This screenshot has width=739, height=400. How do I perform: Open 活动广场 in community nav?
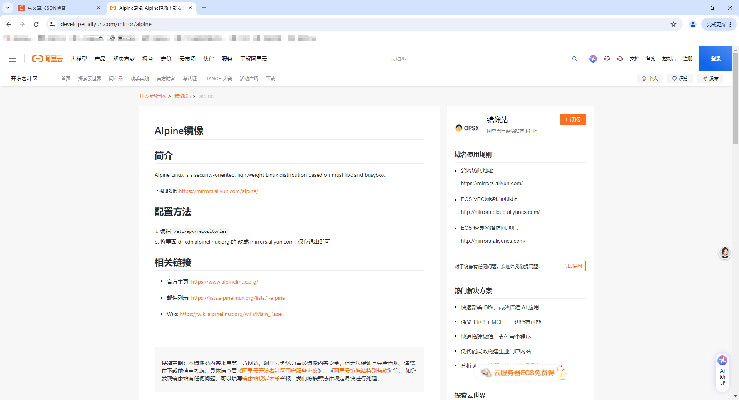tap(249, 79)
